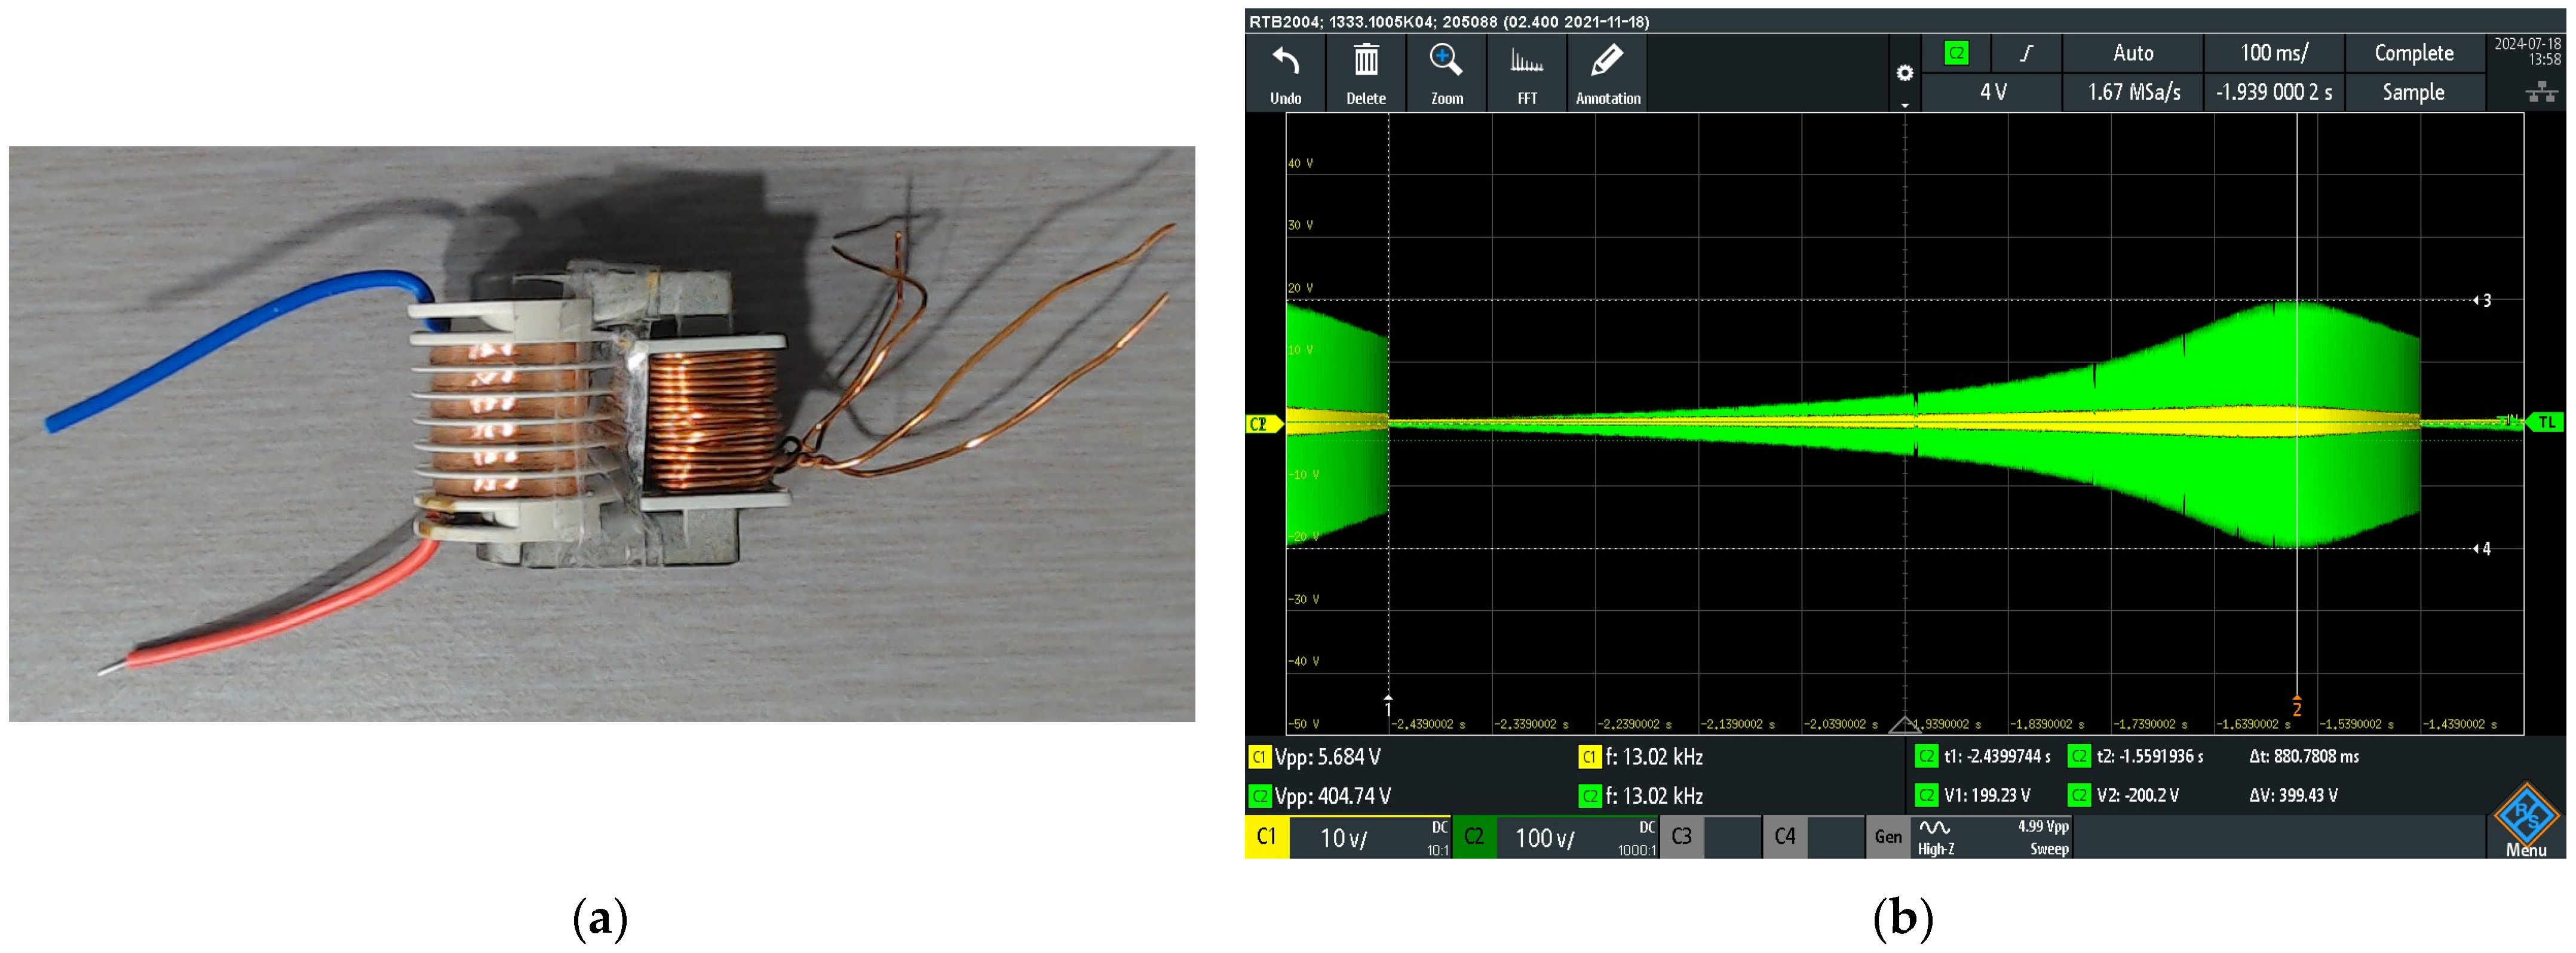Toggle channel C3 on
This screenshot has width=2576, height=953.
pyautogui.click(x=1682, y=836)
